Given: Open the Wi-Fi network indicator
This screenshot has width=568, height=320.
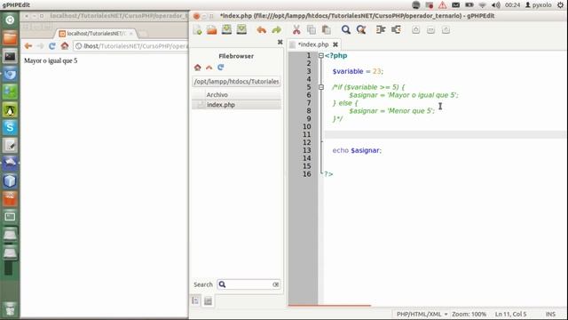Looking at the screenshot, I should coord(482,5).
